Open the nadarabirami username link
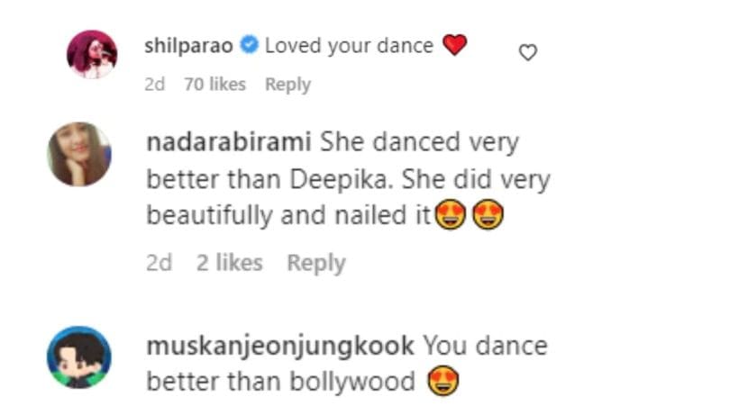 pos(229,142)
